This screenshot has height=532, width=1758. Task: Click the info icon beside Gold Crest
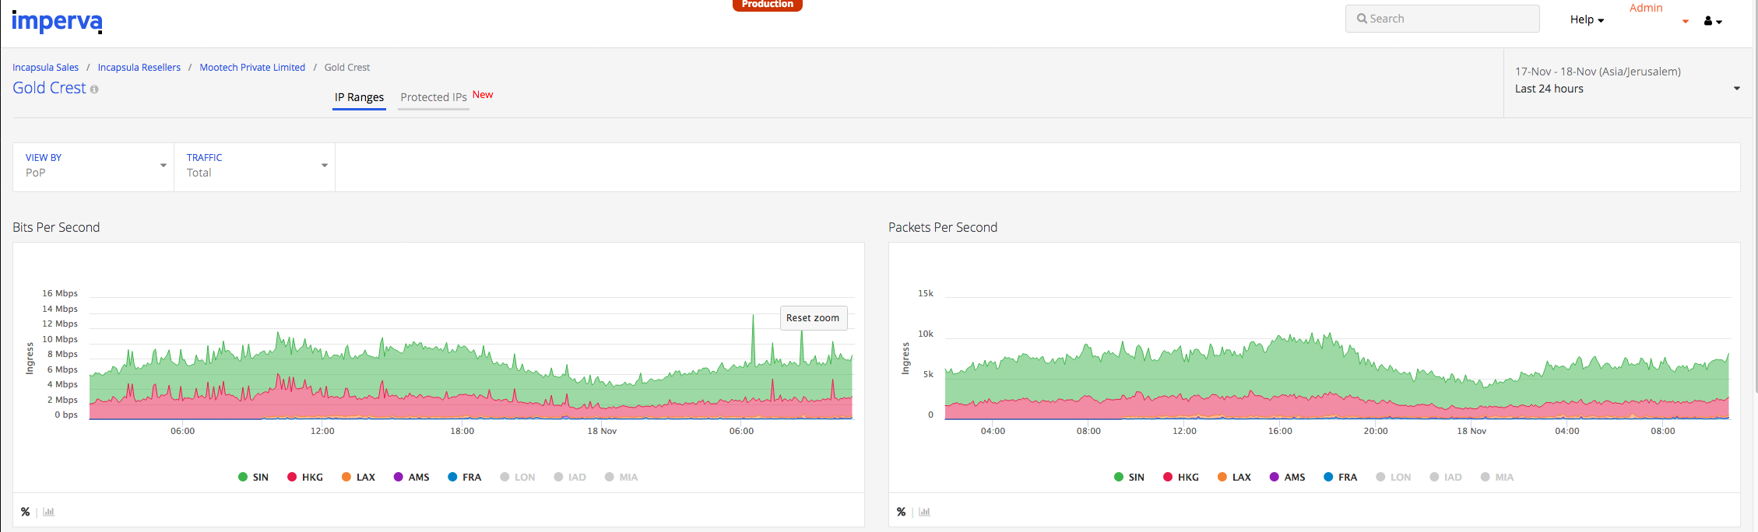coord(94,89)
